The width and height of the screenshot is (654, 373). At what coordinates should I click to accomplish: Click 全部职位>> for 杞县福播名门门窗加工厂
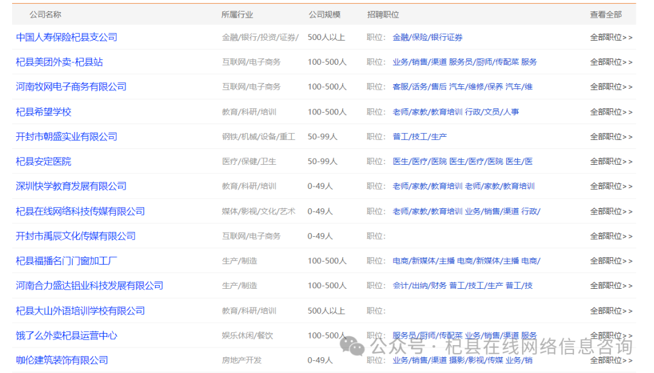click(x=611, y=261)
